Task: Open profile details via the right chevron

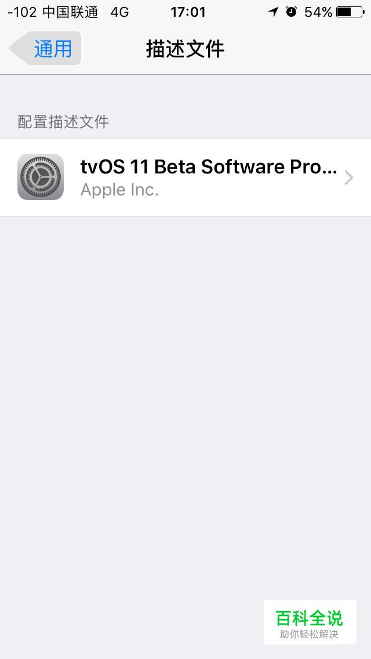Action: [349, 178]
